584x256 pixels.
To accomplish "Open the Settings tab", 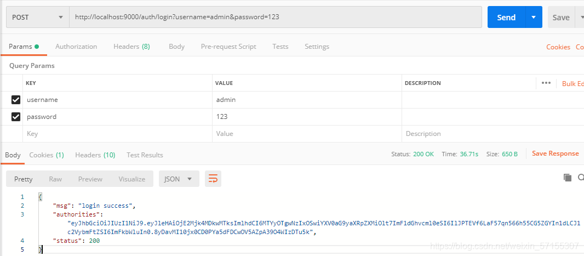I will coord(317,47).
